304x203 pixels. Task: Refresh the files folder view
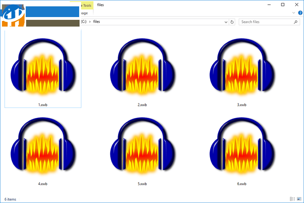pyautogui.click(x=232, y=22)
